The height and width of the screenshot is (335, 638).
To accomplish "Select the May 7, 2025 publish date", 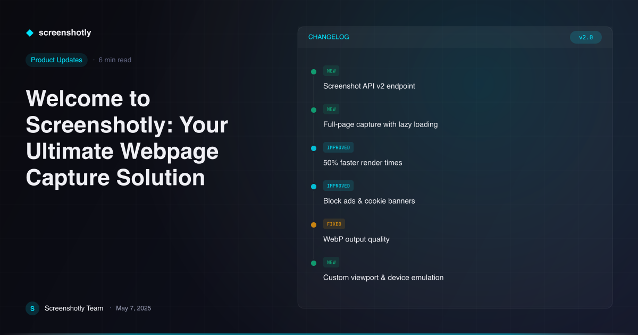I will tap(133, 308).
